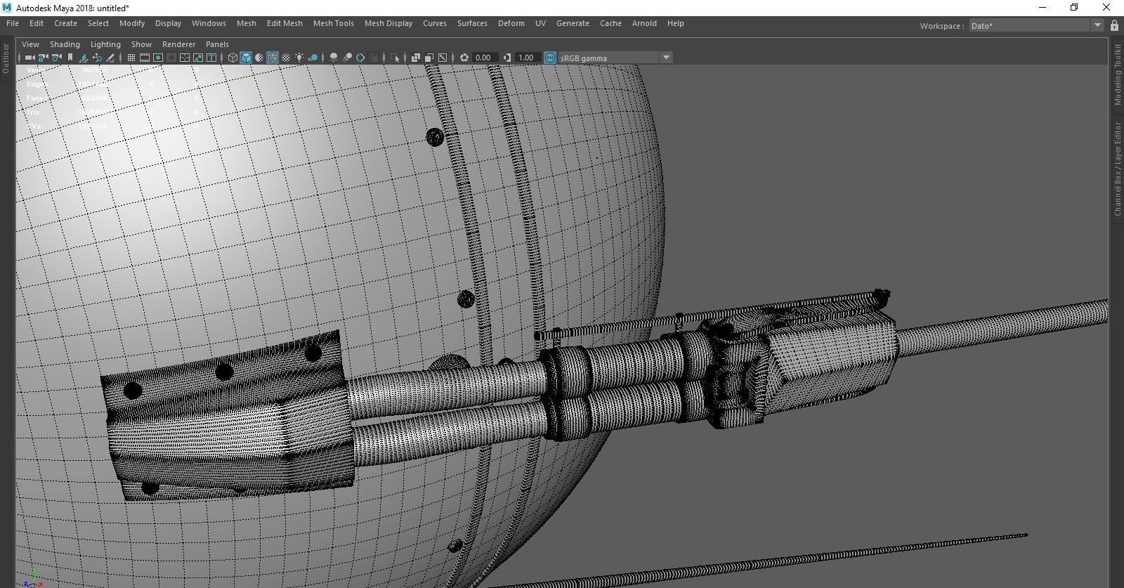
Task: Open the File menu
Action: click(13, 23)
